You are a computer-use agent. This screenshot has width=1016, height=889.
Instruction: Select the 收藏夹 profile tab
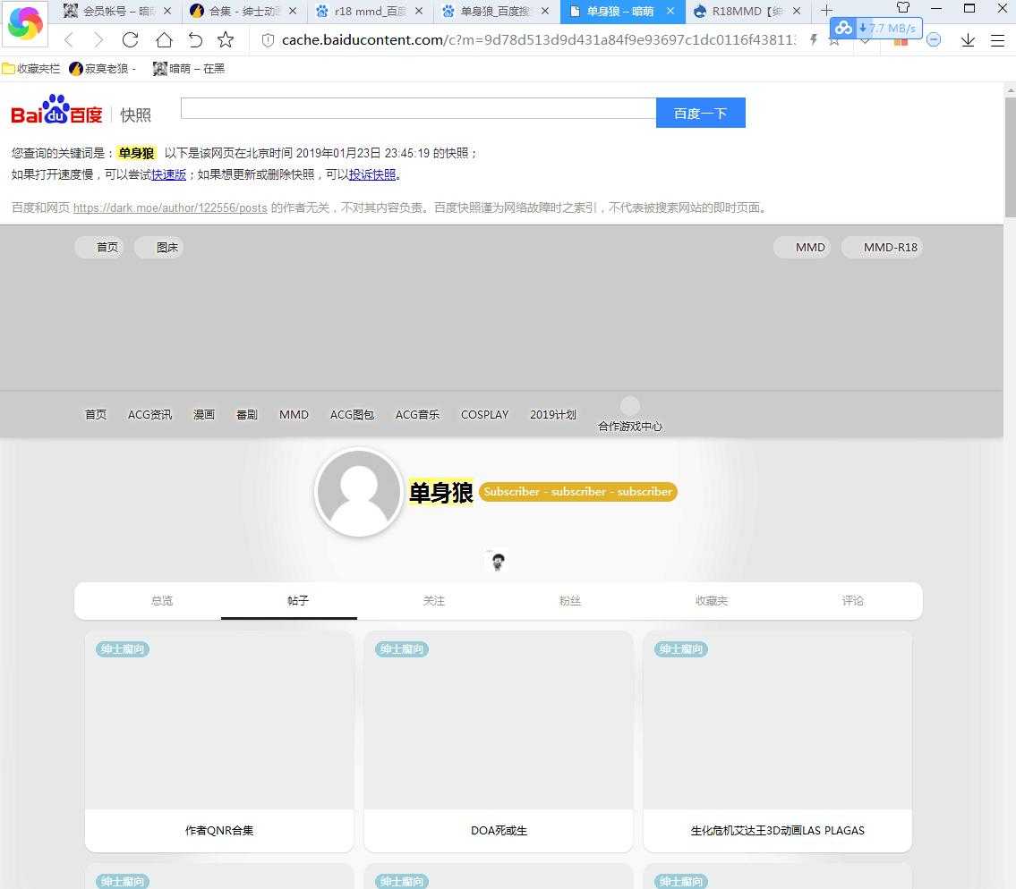coord(712,601)
